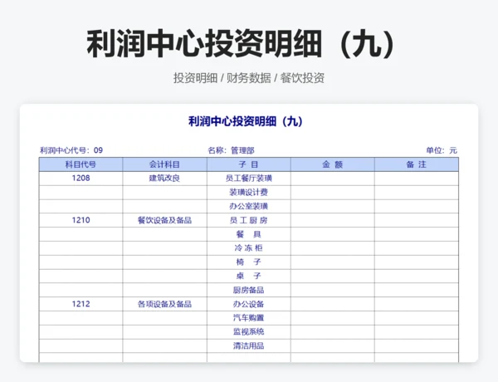The width and height of the screenshot is (498, 382).
Task: Select the cell with code 1208
Action: pyautogui.click(x=81, y=179)
